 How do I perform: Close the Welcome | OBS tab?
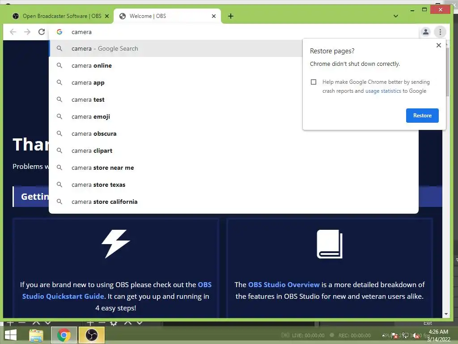click(x=214, y=16)
